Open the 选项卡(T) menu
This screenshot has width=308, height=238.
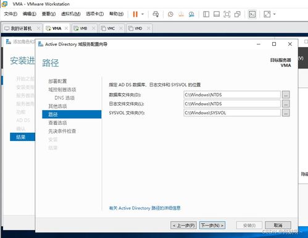pos(95,14)
